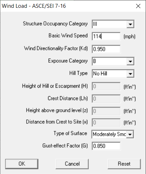Click the Reset button
146x174 pixels.
pyautogui.click(x=124, y=164)
